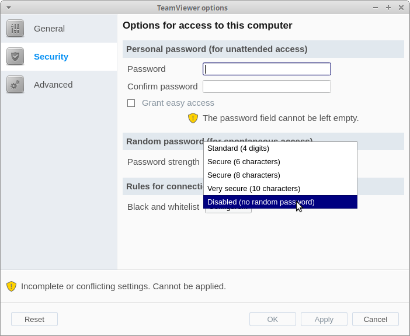Screen dimensions: 410x336
Task: Switch to the General tab
Action: click(59, 28)
